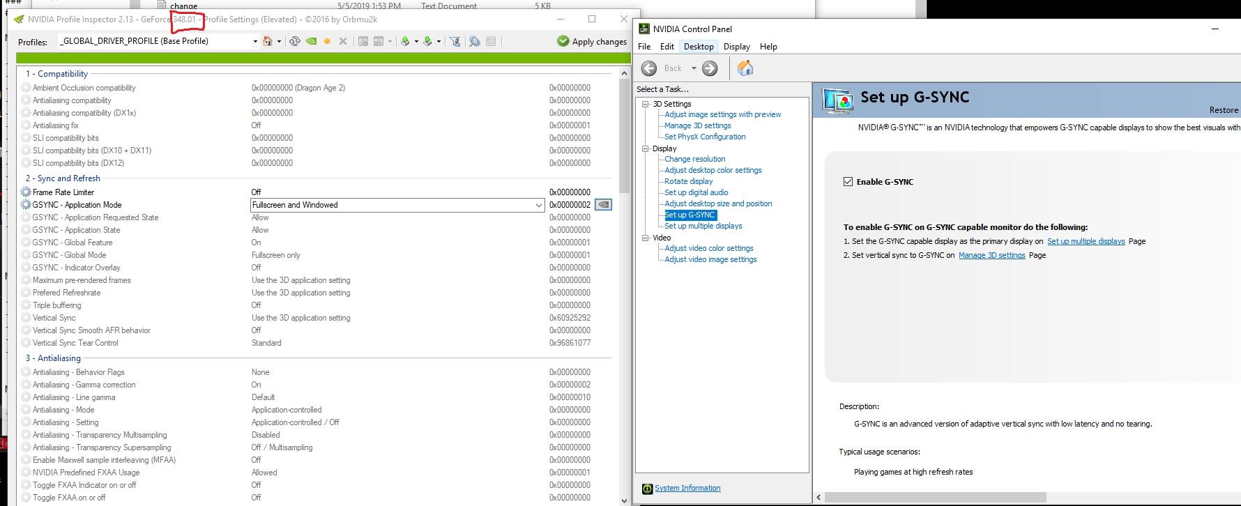
Task: Click the export profiles icon
Action: [x=405, y=41]
